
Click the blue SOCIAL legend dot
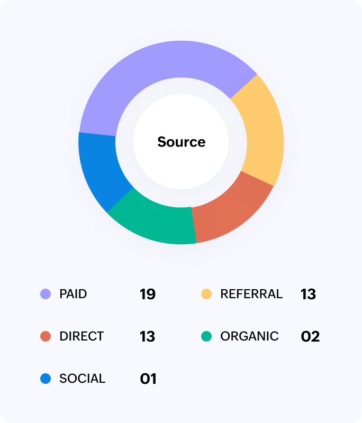[46, 379]
